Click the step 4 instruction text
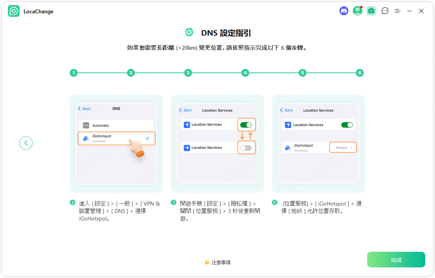The width and height of the screenshot is (435, 278). 120,211
